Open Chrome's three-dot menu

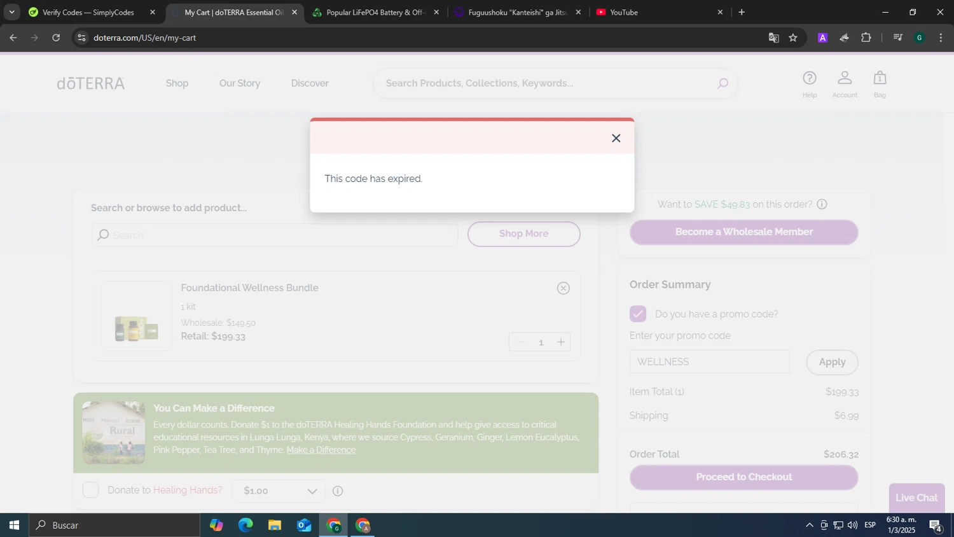point(941,38)
